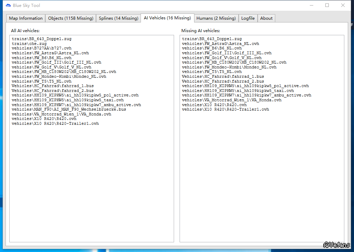Show the About tab
This screenshot has height=252, width=354.
pyautogui.click(x=266, y=18)
